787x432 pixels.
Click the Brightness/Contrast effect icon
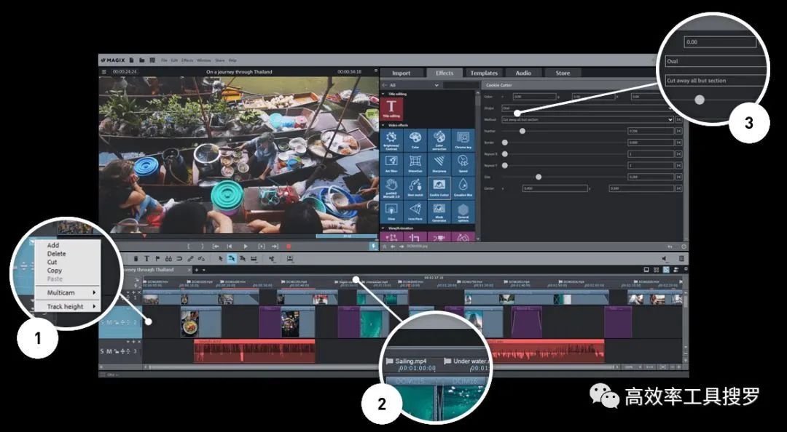[391, 140]
